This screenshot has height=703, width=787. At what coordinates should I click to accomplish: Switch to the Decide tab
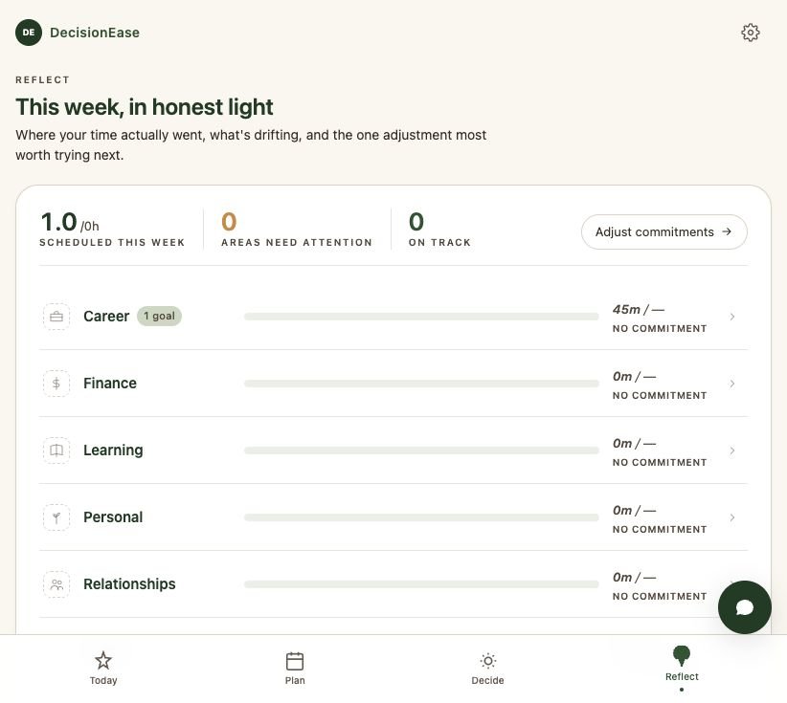pos(488,668)
